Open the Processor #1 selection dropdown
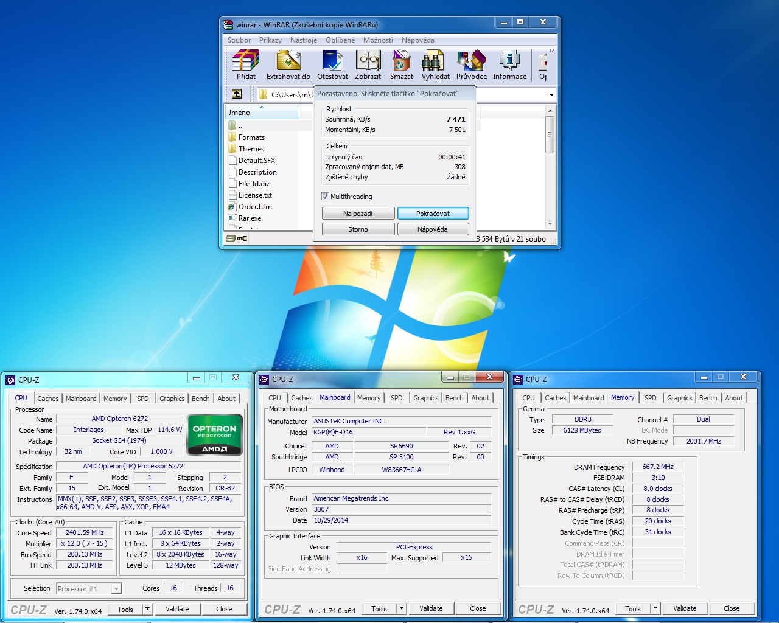Image resolution: width=779 pixels, height=623 pixels. (116, 589)
